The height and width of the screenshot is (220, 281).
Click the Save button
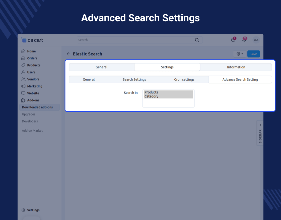(x=253, y=54)
